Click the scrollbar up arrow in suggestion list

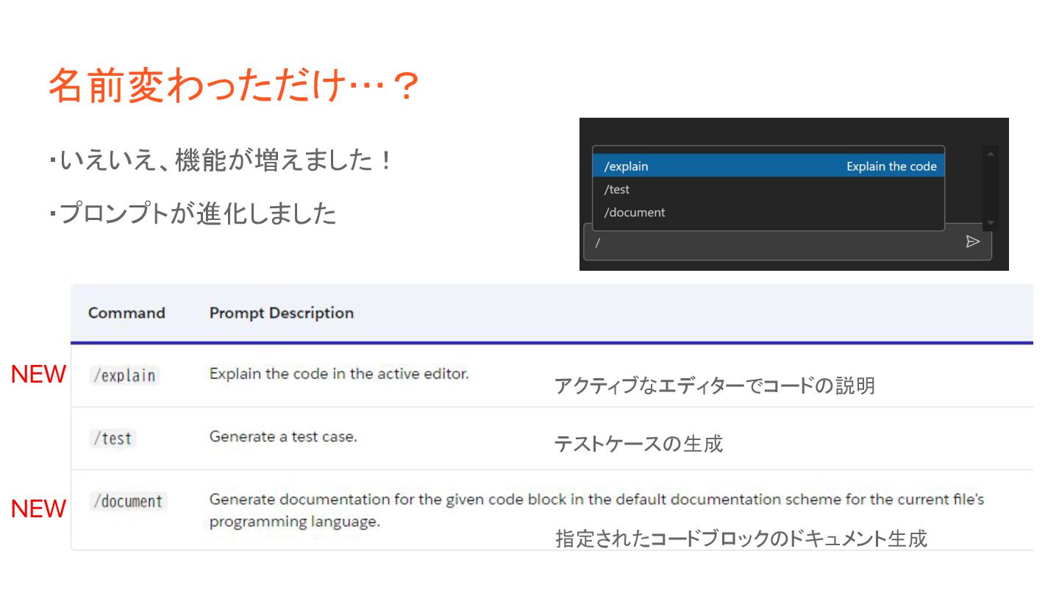click(x=991, y=154)
